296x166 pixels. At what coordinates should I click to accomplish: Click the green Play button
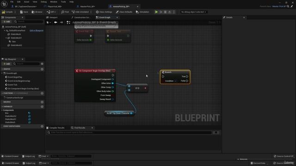click(x=156, y=12)
